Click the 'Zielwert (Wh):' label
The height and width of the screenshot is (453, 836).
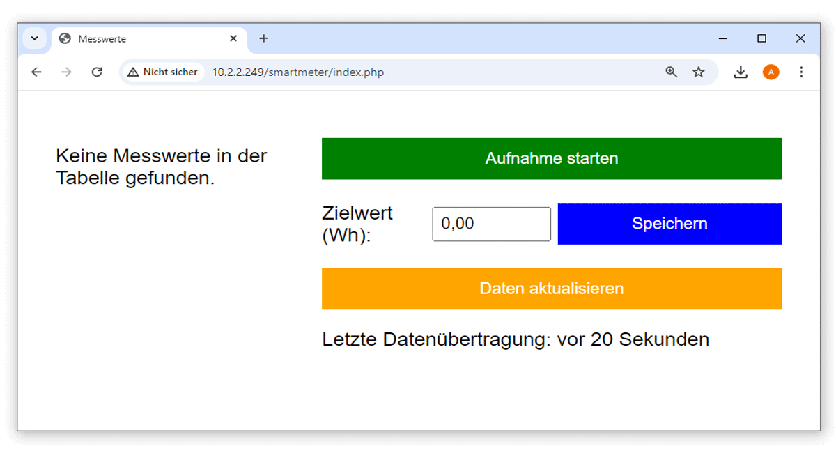pos(357,224)
